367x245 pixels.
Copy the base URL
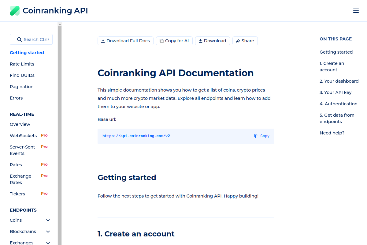coord(262,136)
